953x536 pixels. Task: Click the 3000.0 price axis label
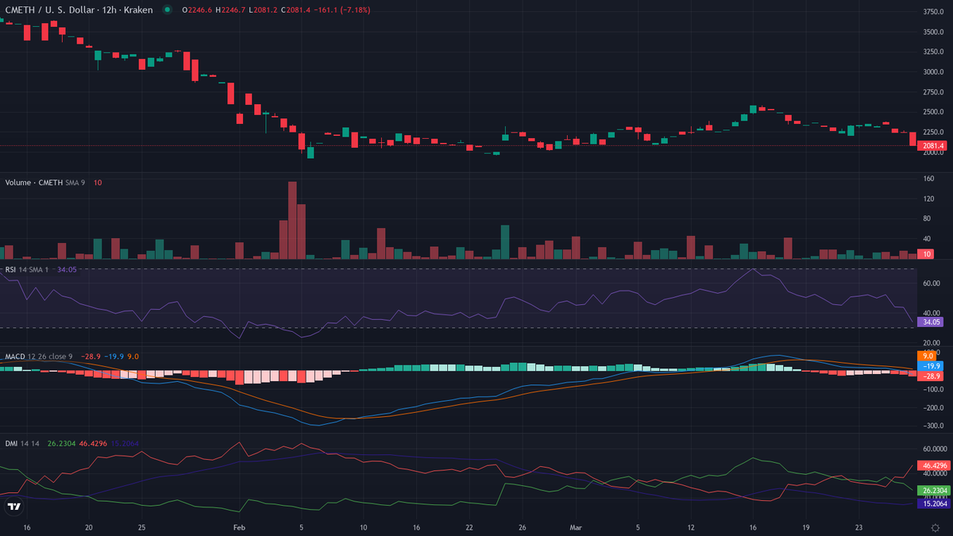(x=934, y=72)
